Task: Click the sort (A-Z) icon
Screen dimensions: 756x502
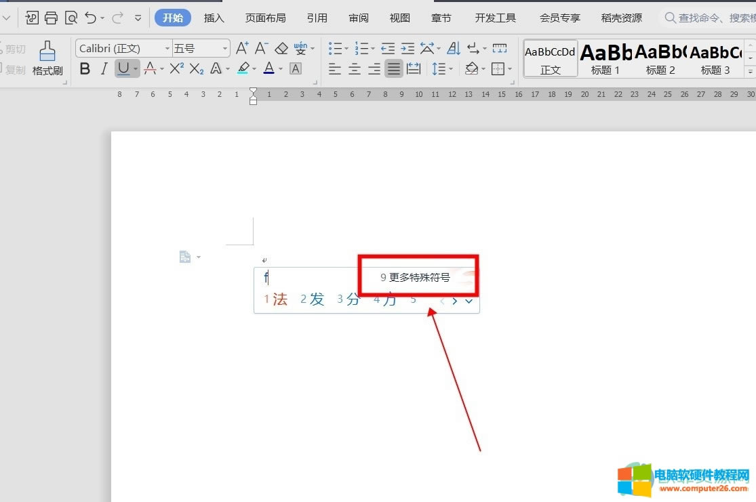Action: (454, 48)
